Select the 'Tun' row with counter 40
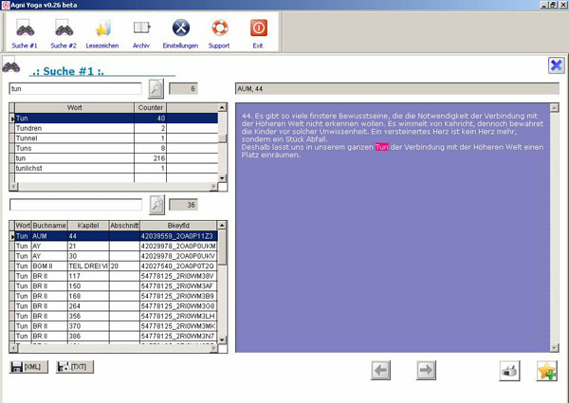569x403 pixels. coord(116,119)
